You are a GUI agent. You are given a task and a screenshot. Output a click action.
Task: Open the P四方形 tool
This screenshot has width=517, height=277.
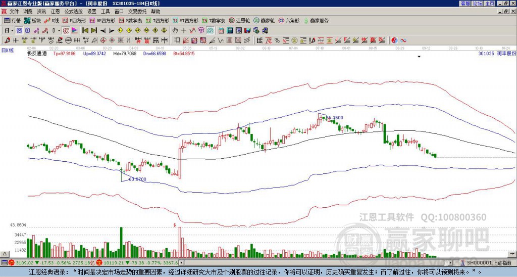pyautogui.click(x=74, y=20)
